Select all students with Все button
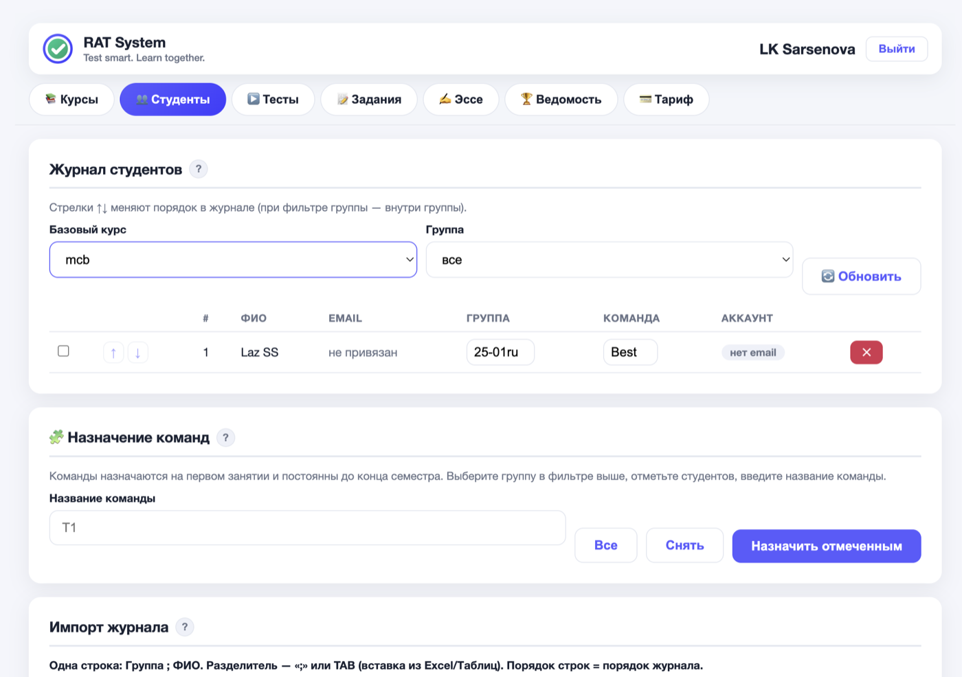 tap(606, 545)
